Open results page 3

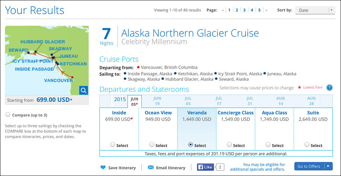click(x=244, y=10)
